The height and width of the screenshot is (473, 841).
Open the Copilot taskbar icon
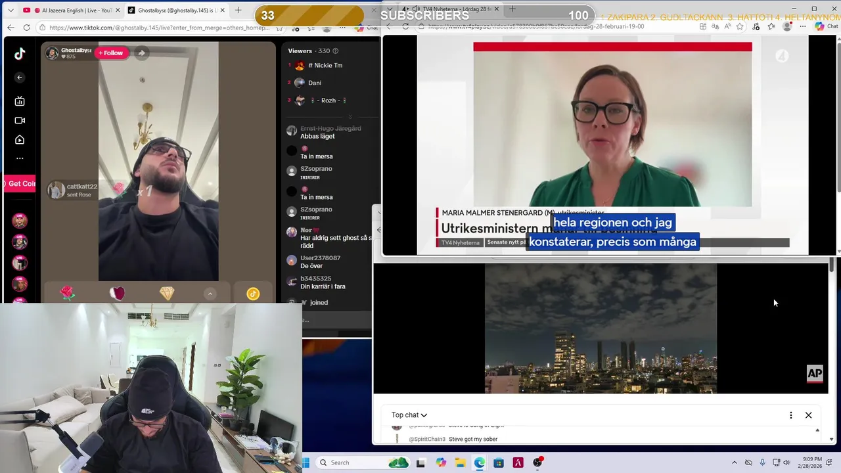coord(441,462)
